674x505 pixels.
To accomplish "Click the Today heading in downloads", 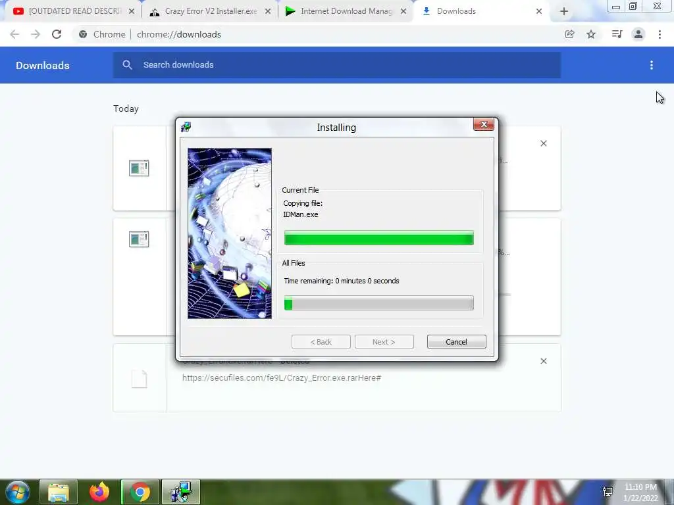I will (x=126, y=108).
